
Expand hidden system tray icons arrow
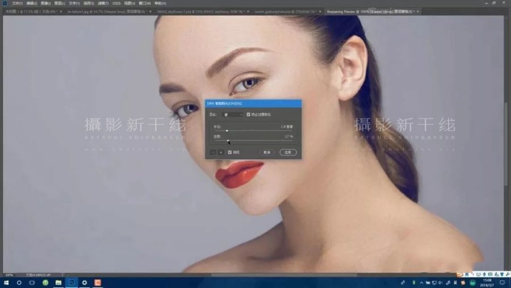click(421, 282)
